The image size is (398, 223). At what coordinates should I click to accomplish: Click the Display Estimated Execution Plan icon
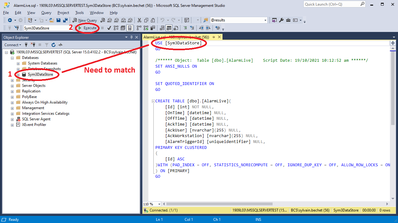[116, 28]
